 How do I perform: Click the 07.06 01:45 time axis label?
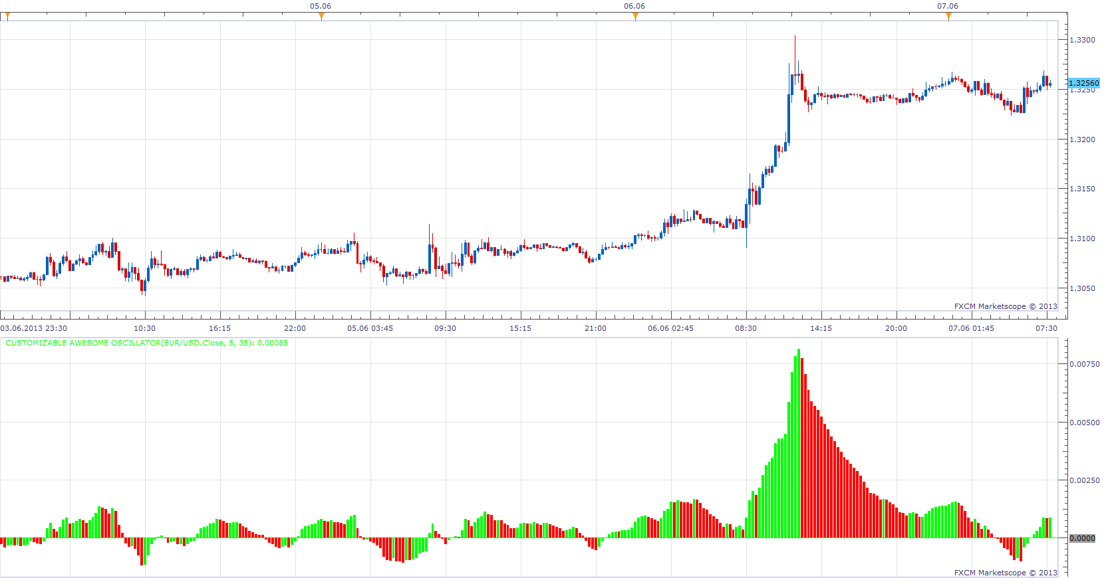pos(971,328)
